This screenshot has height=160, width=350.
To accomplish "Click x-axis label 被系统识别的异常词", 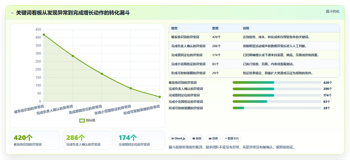I will [29, 109].
